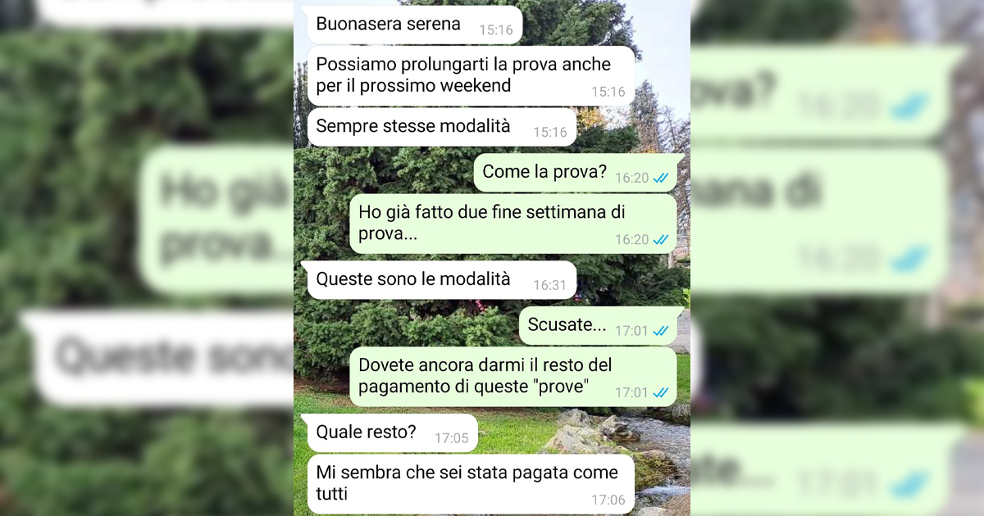Click the 17:06 timestamp on last message
This screenshot has height=516, width=984.
click(x=608, y=500)
